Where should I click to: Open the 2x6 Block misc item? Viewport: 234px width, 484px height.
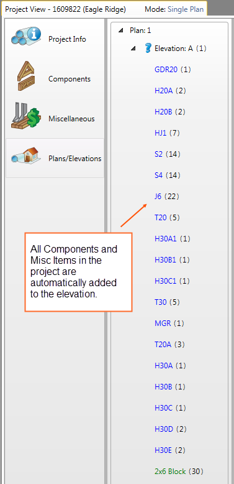(x=170, y=472)
